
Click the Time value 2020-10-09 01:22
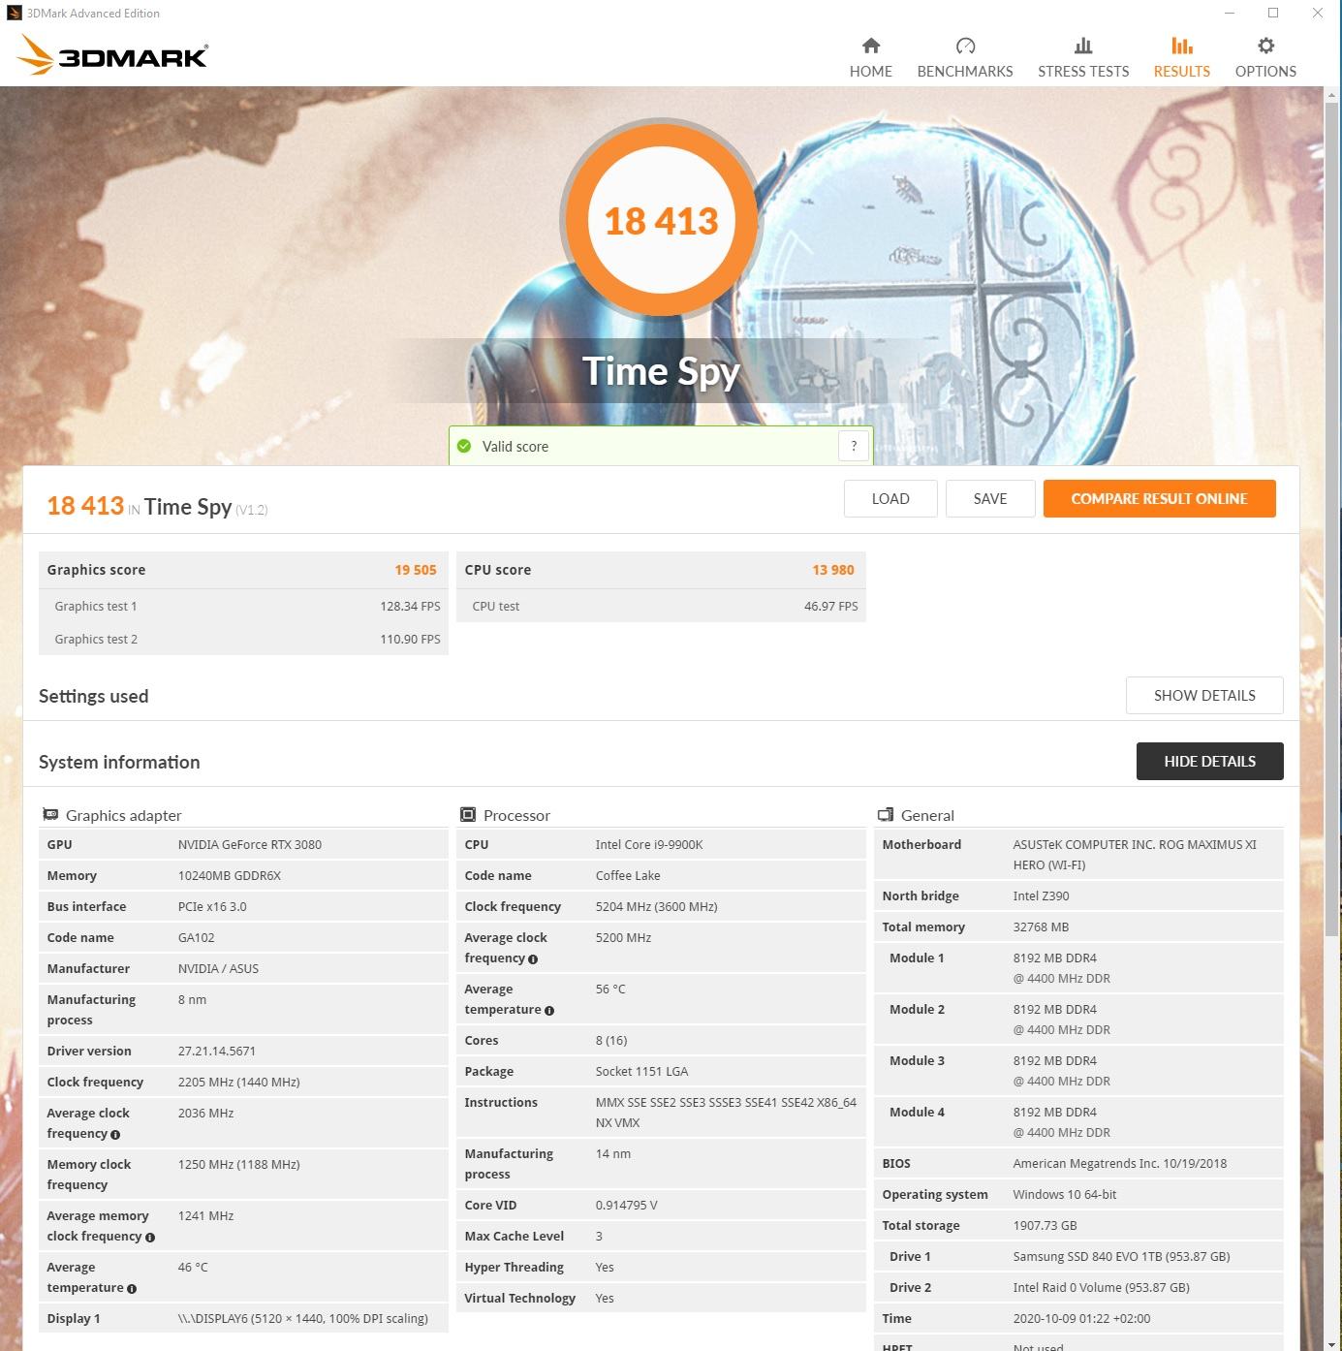(1081, 1318)
